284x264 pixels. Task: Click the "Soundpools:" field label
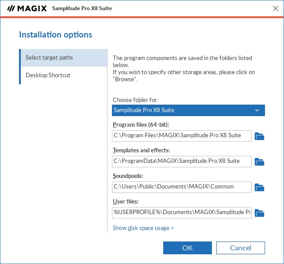coord(128,176)
